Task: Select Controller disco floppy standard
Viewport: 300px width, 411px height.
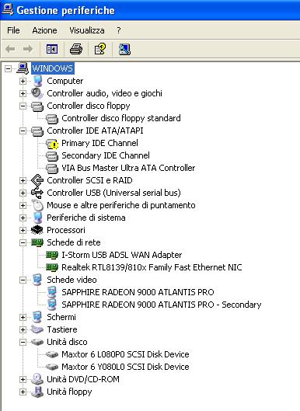Action: click(x=121, y=118)
